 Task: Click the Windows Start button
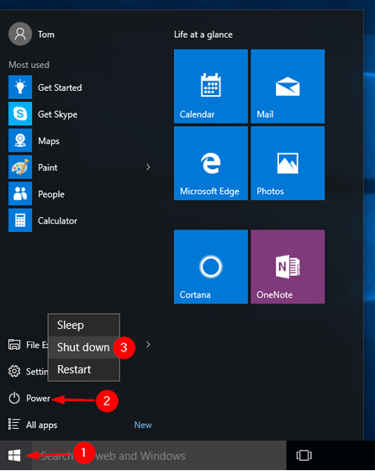click(14, 455)
